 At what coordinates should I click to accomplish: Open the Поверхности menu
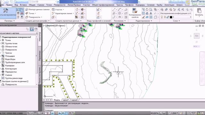[x=60, y=5]
